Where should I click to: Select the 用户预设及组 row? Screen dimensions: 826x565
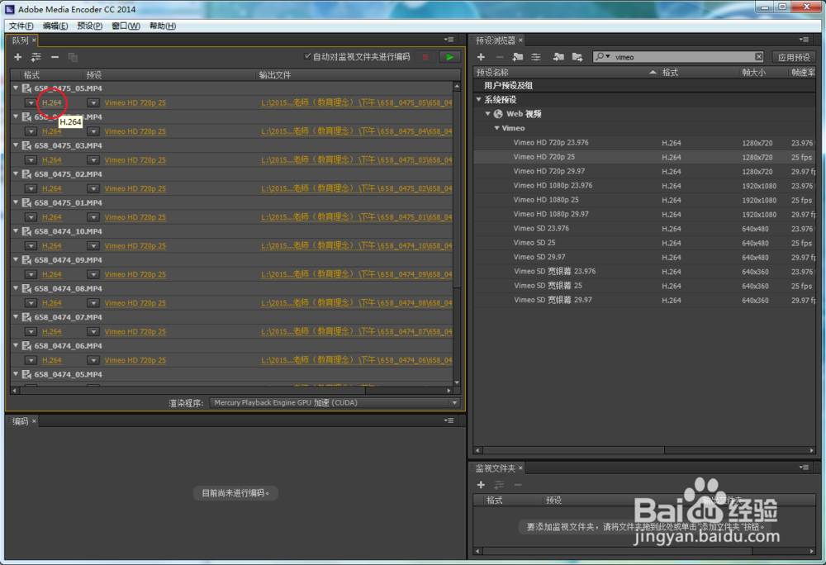point(644,85)
